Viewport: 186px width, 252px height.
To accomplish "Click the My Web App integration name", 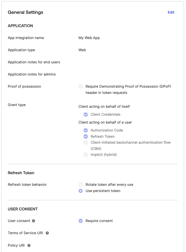I will [89, 38].
